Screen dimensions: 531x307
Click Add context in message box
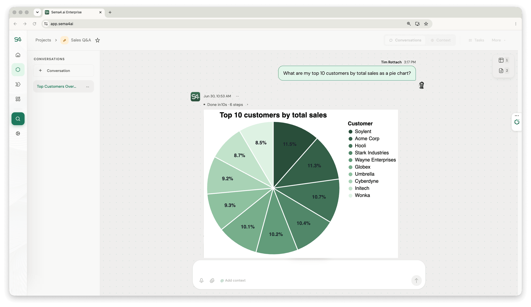(233, 280)
